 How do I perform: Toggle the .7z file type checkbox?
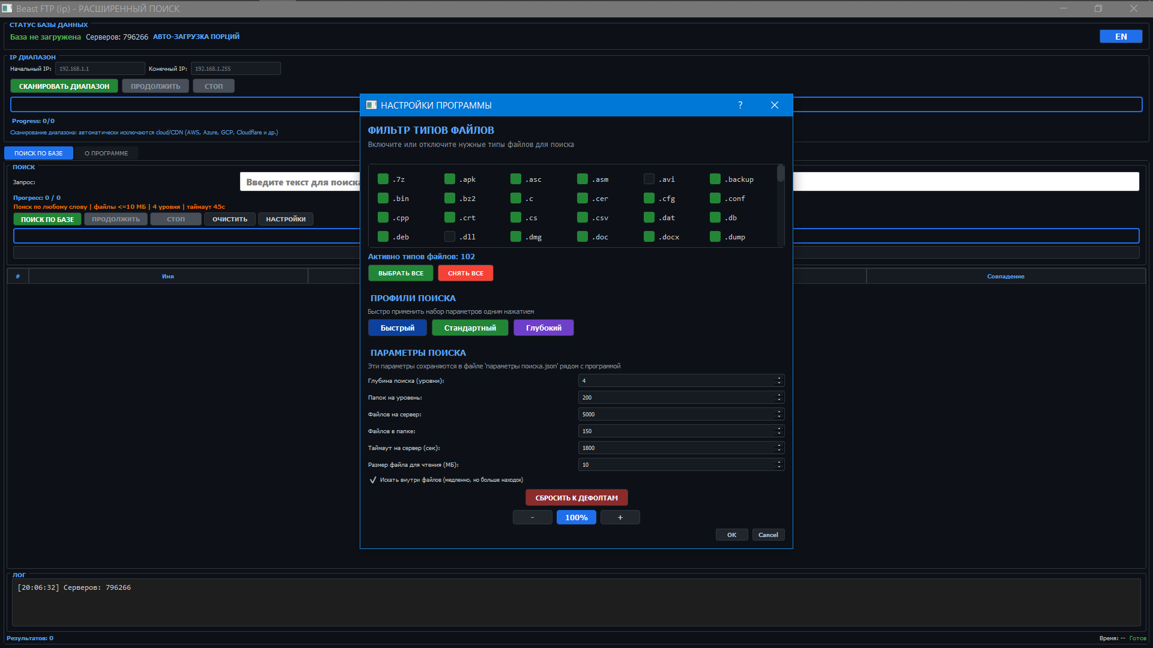[383, 179]
